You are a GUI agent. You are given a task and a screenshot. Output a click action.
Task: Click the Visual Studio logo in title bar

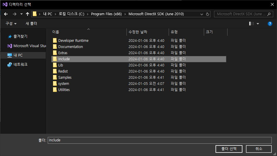coord(5,4)
